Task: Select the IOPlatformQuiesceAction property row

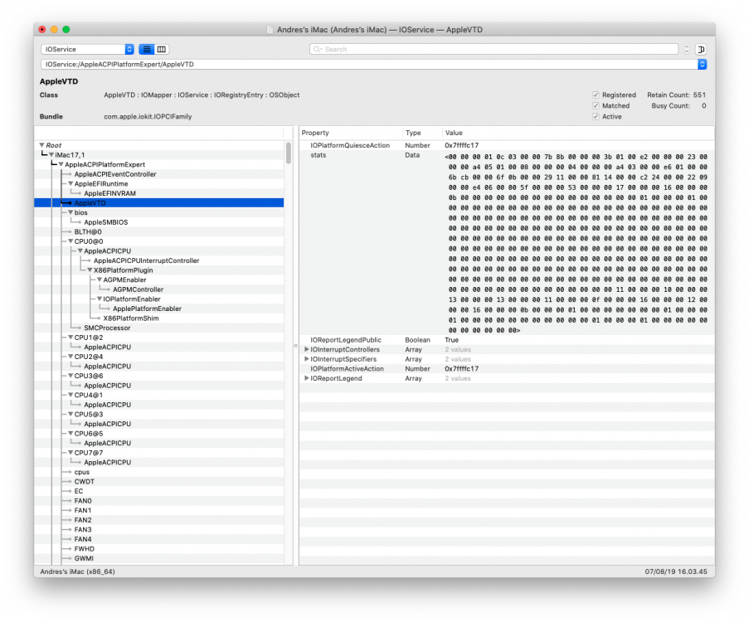Action: pyautogui.click(x=507, y=145)
